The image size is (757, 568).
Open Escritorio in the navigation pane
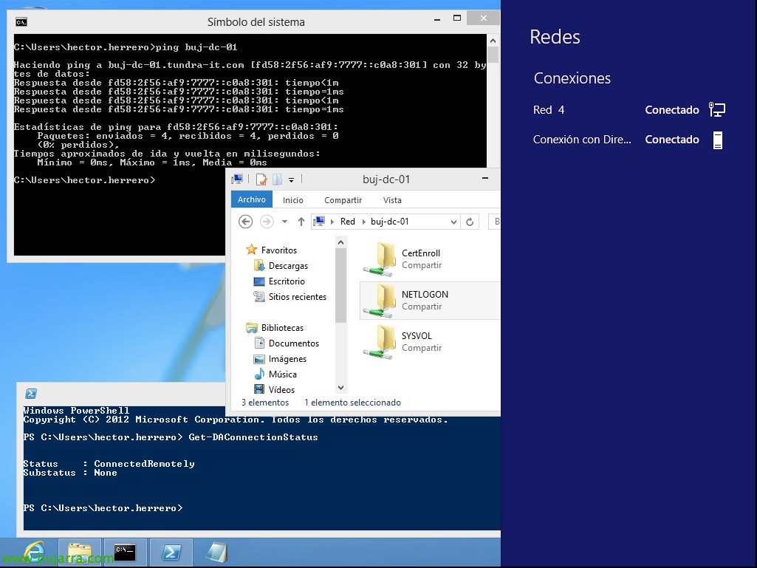click(x=287, y=281)
